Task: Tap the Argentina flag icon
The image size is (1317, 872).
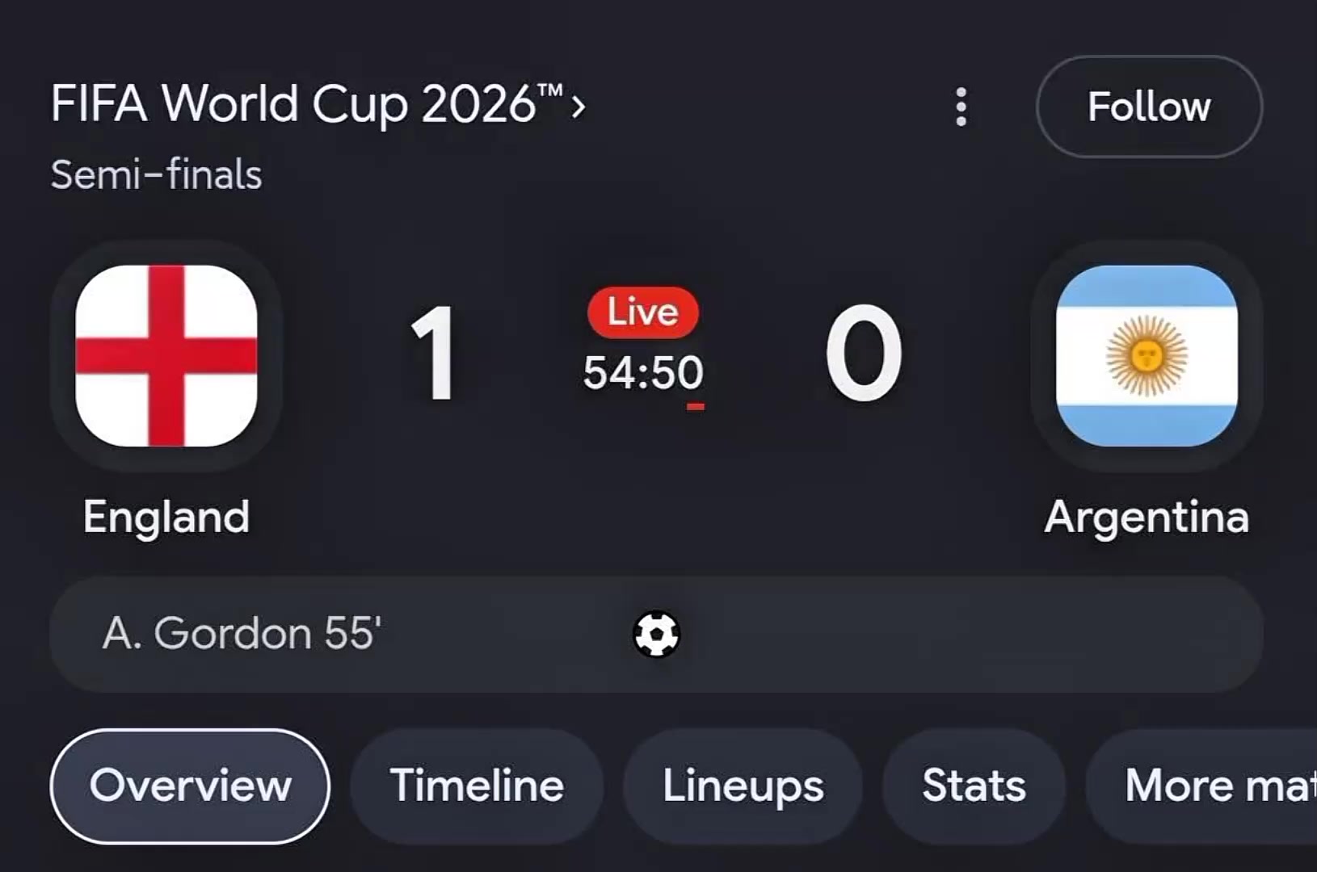Action: 1147,355
